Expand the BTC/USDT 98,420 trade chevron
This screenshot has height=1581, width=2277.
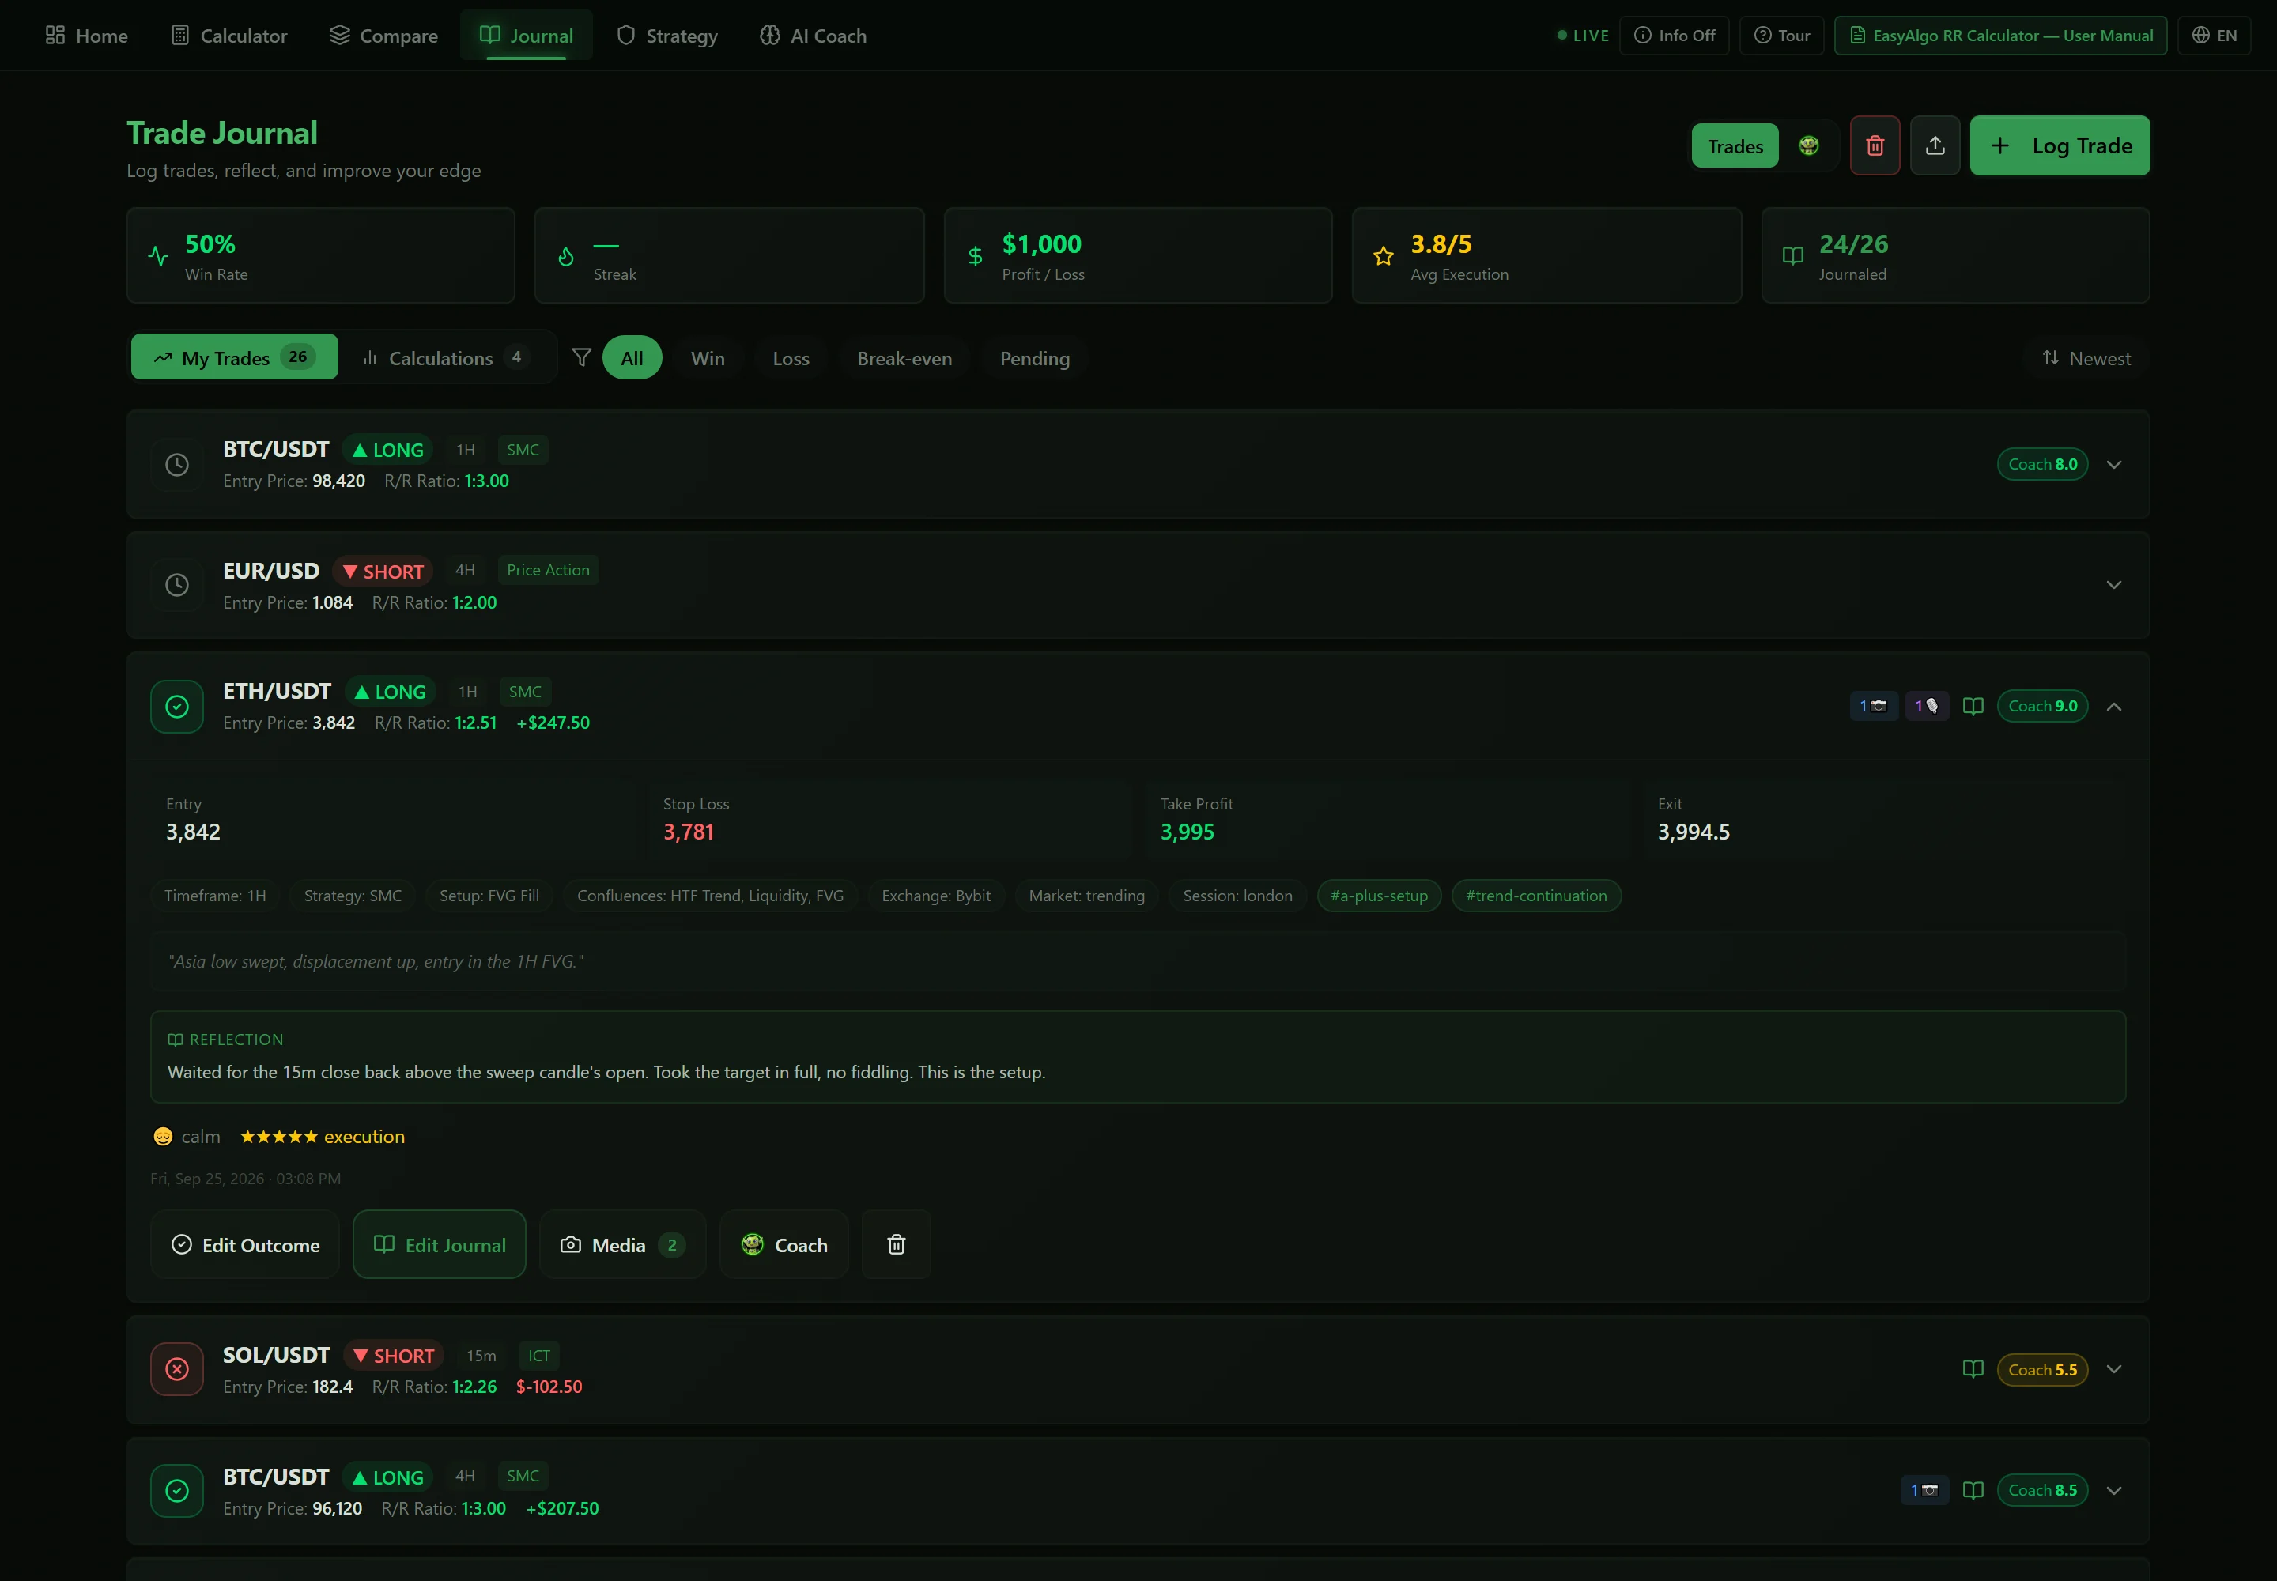click(x=2113, y=465)
